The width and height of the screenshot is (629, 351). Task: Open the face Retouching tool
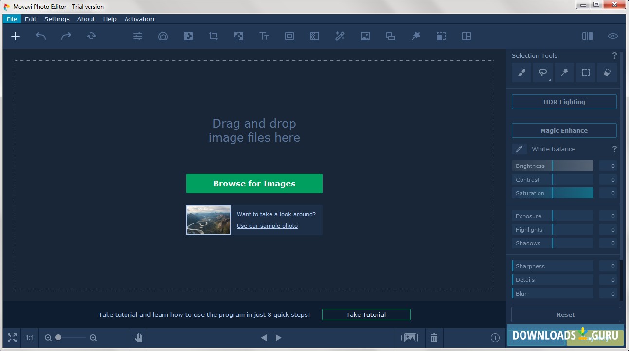point(163,36)
